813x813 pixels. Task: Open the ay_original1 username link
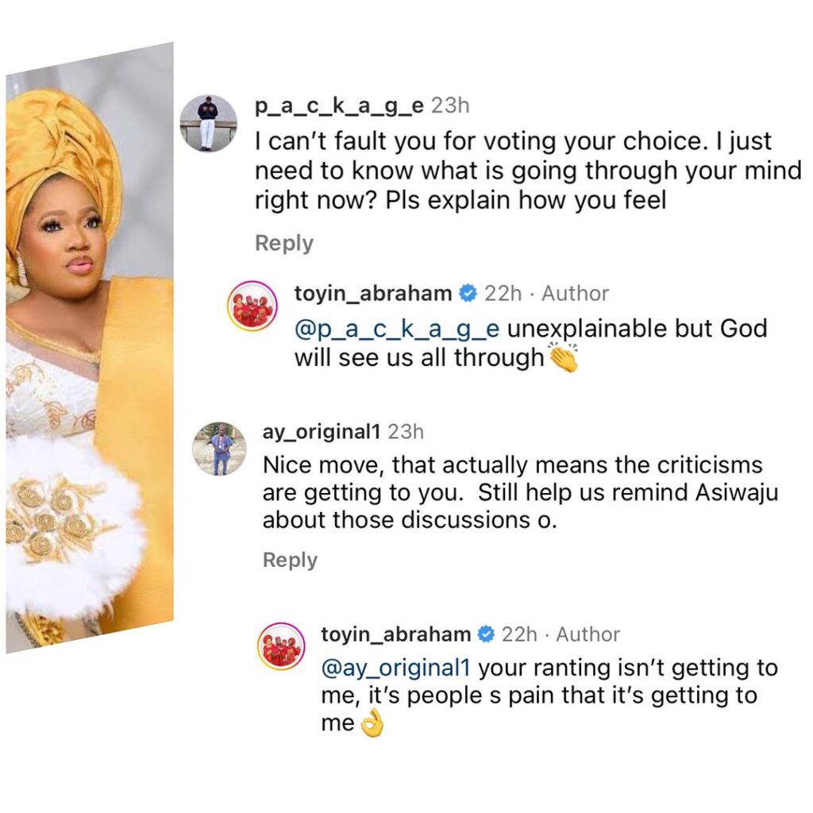(322, 432)
